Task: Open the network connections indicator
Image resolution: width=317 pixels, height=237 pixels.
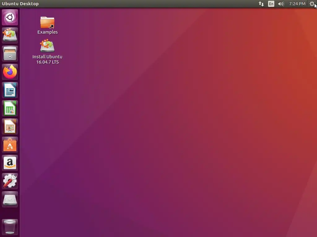Action: pos(261,4)
